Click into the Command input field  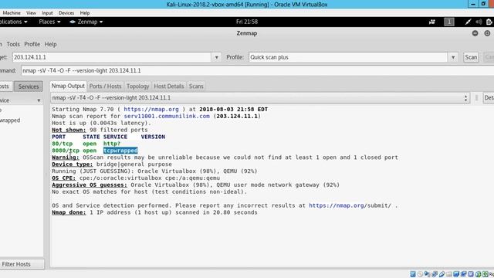[x=257, y=70]
